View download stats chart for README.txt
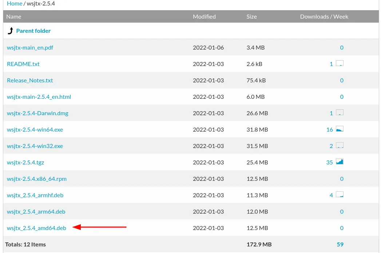Image resolution: width=381 pixels, height=253 pixels. (340, 63)
